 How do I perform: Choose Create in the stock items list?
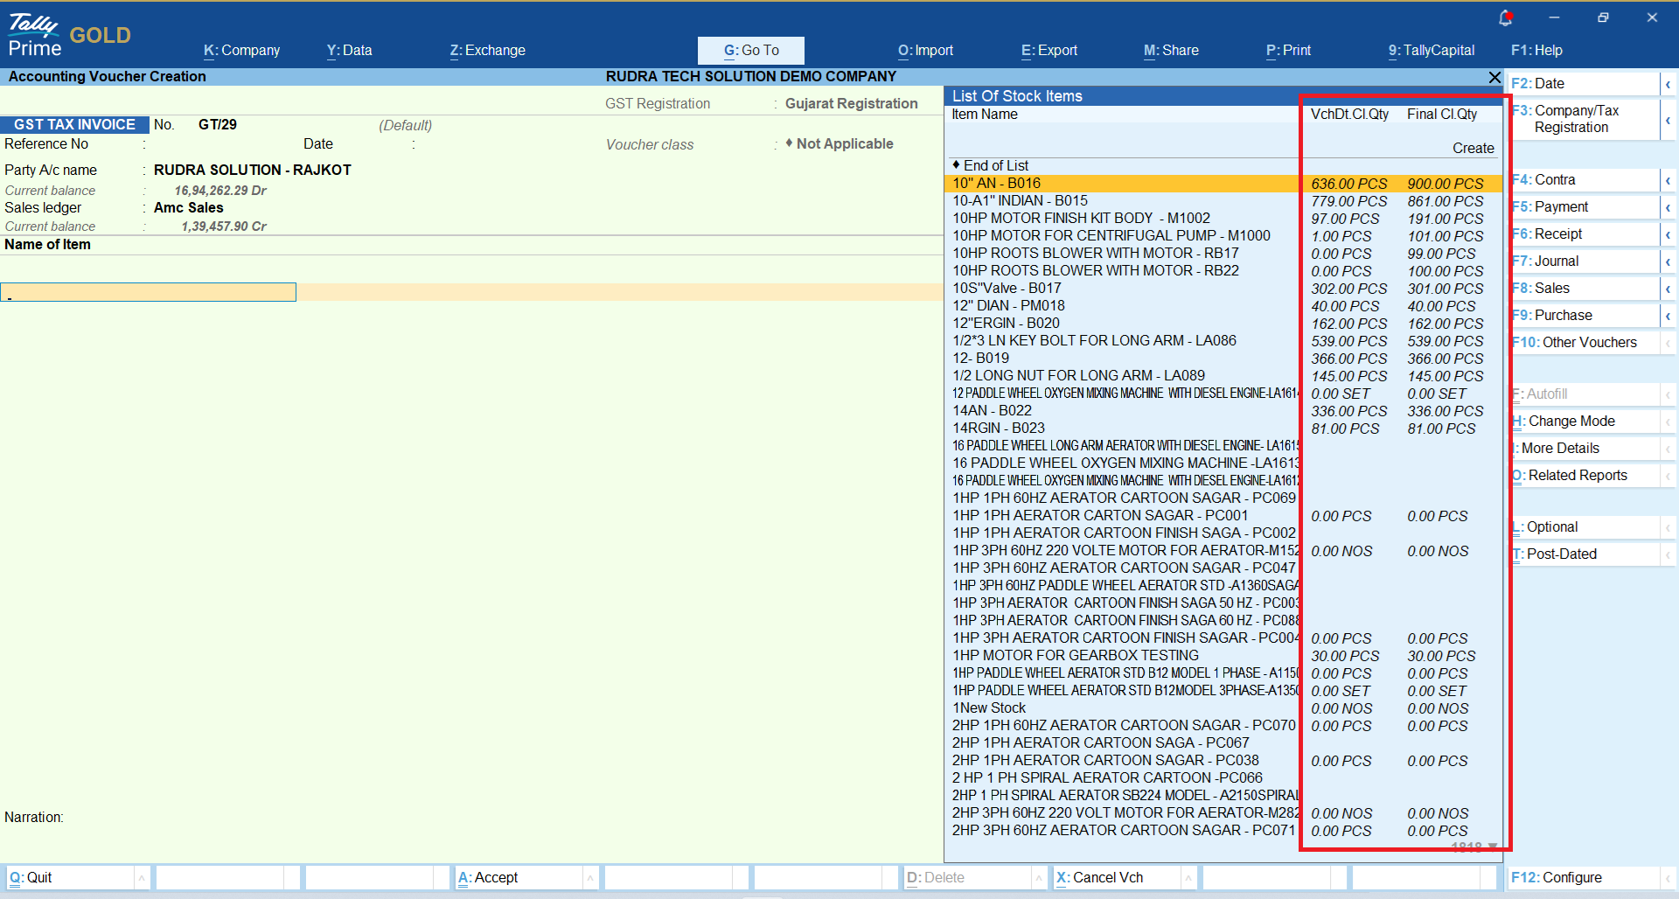tap(1473, 148)
